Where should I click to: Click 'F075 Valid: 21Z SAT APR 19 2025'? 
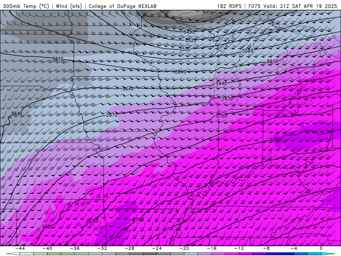click(x=293, y=6)
